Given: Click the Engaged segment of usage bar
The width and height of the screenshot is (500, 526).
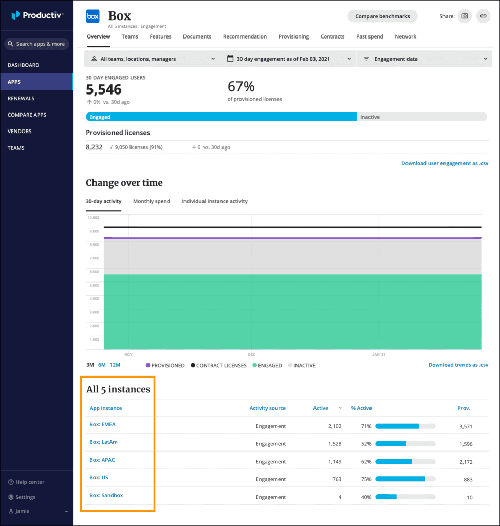Looking at the screenshot, I should tap(221, 117).
